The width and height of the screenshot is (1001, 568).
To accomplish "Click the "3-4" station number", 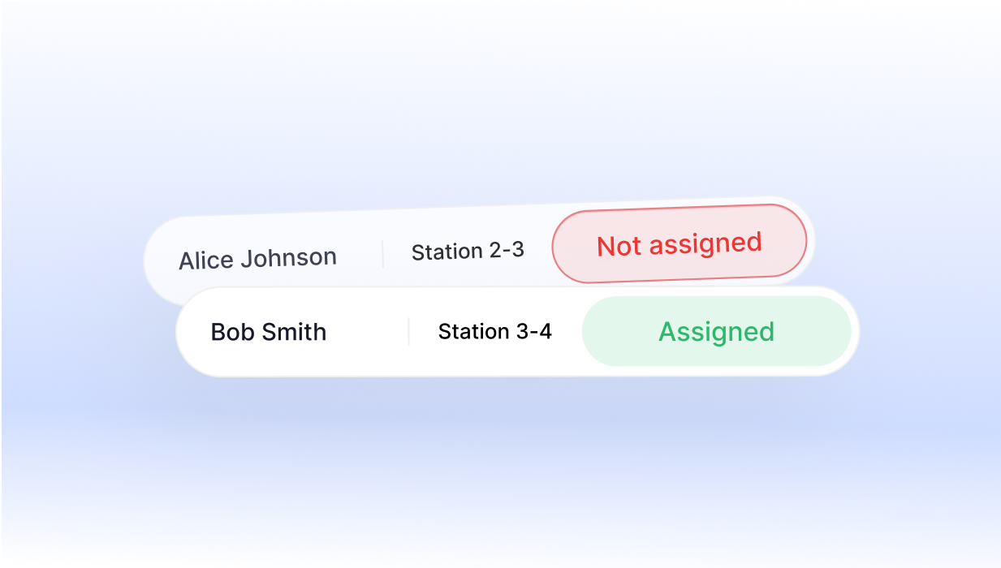I will tap(534, 331).
